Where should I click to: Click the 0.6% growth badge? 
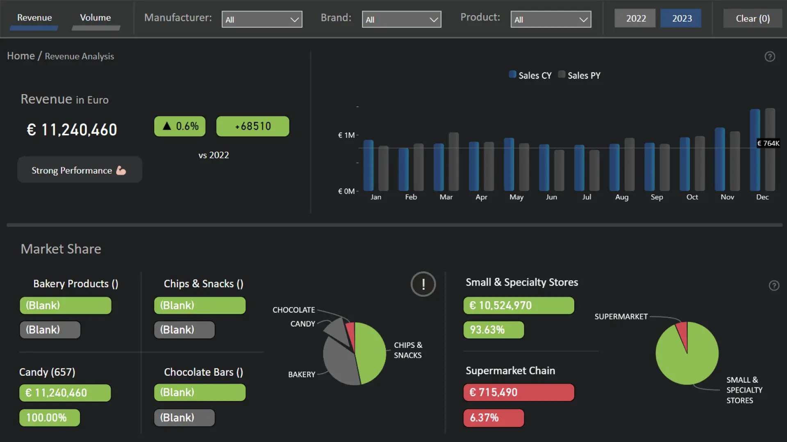(x=180, y=126)
